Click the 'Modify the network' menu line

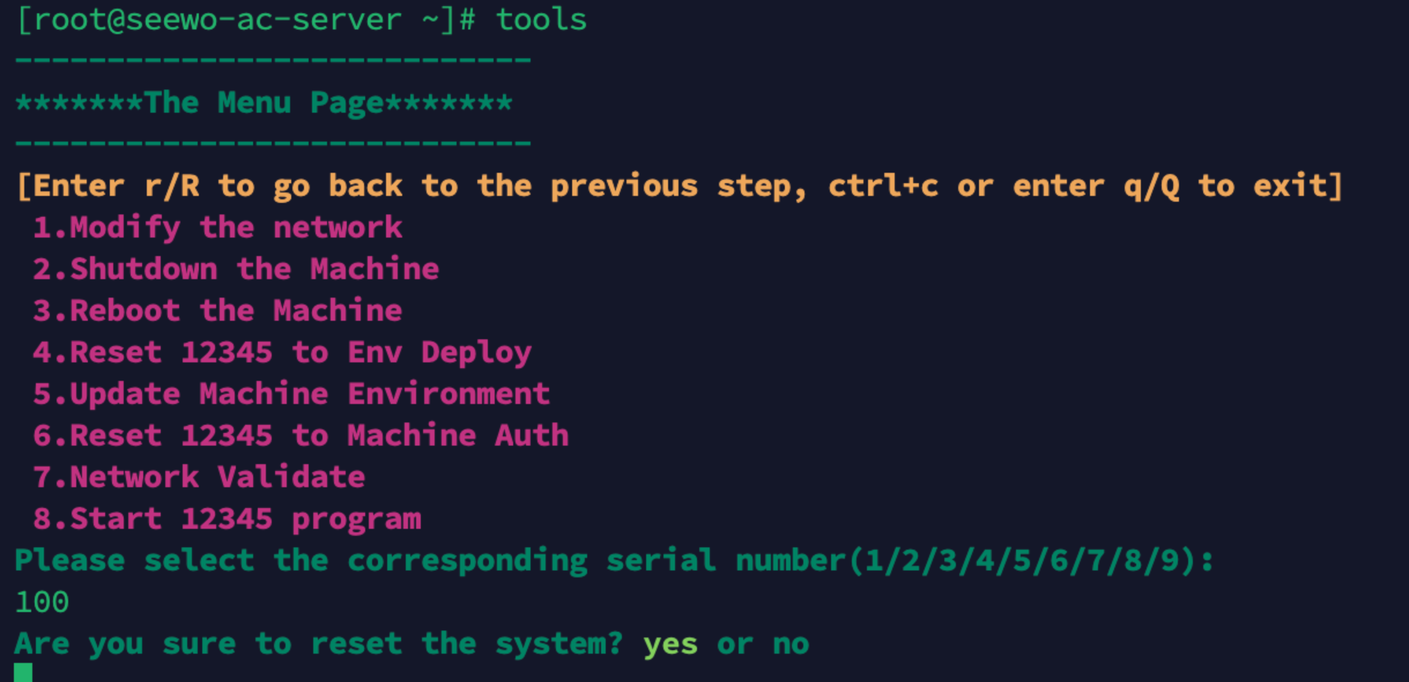[x=217, y=228]
